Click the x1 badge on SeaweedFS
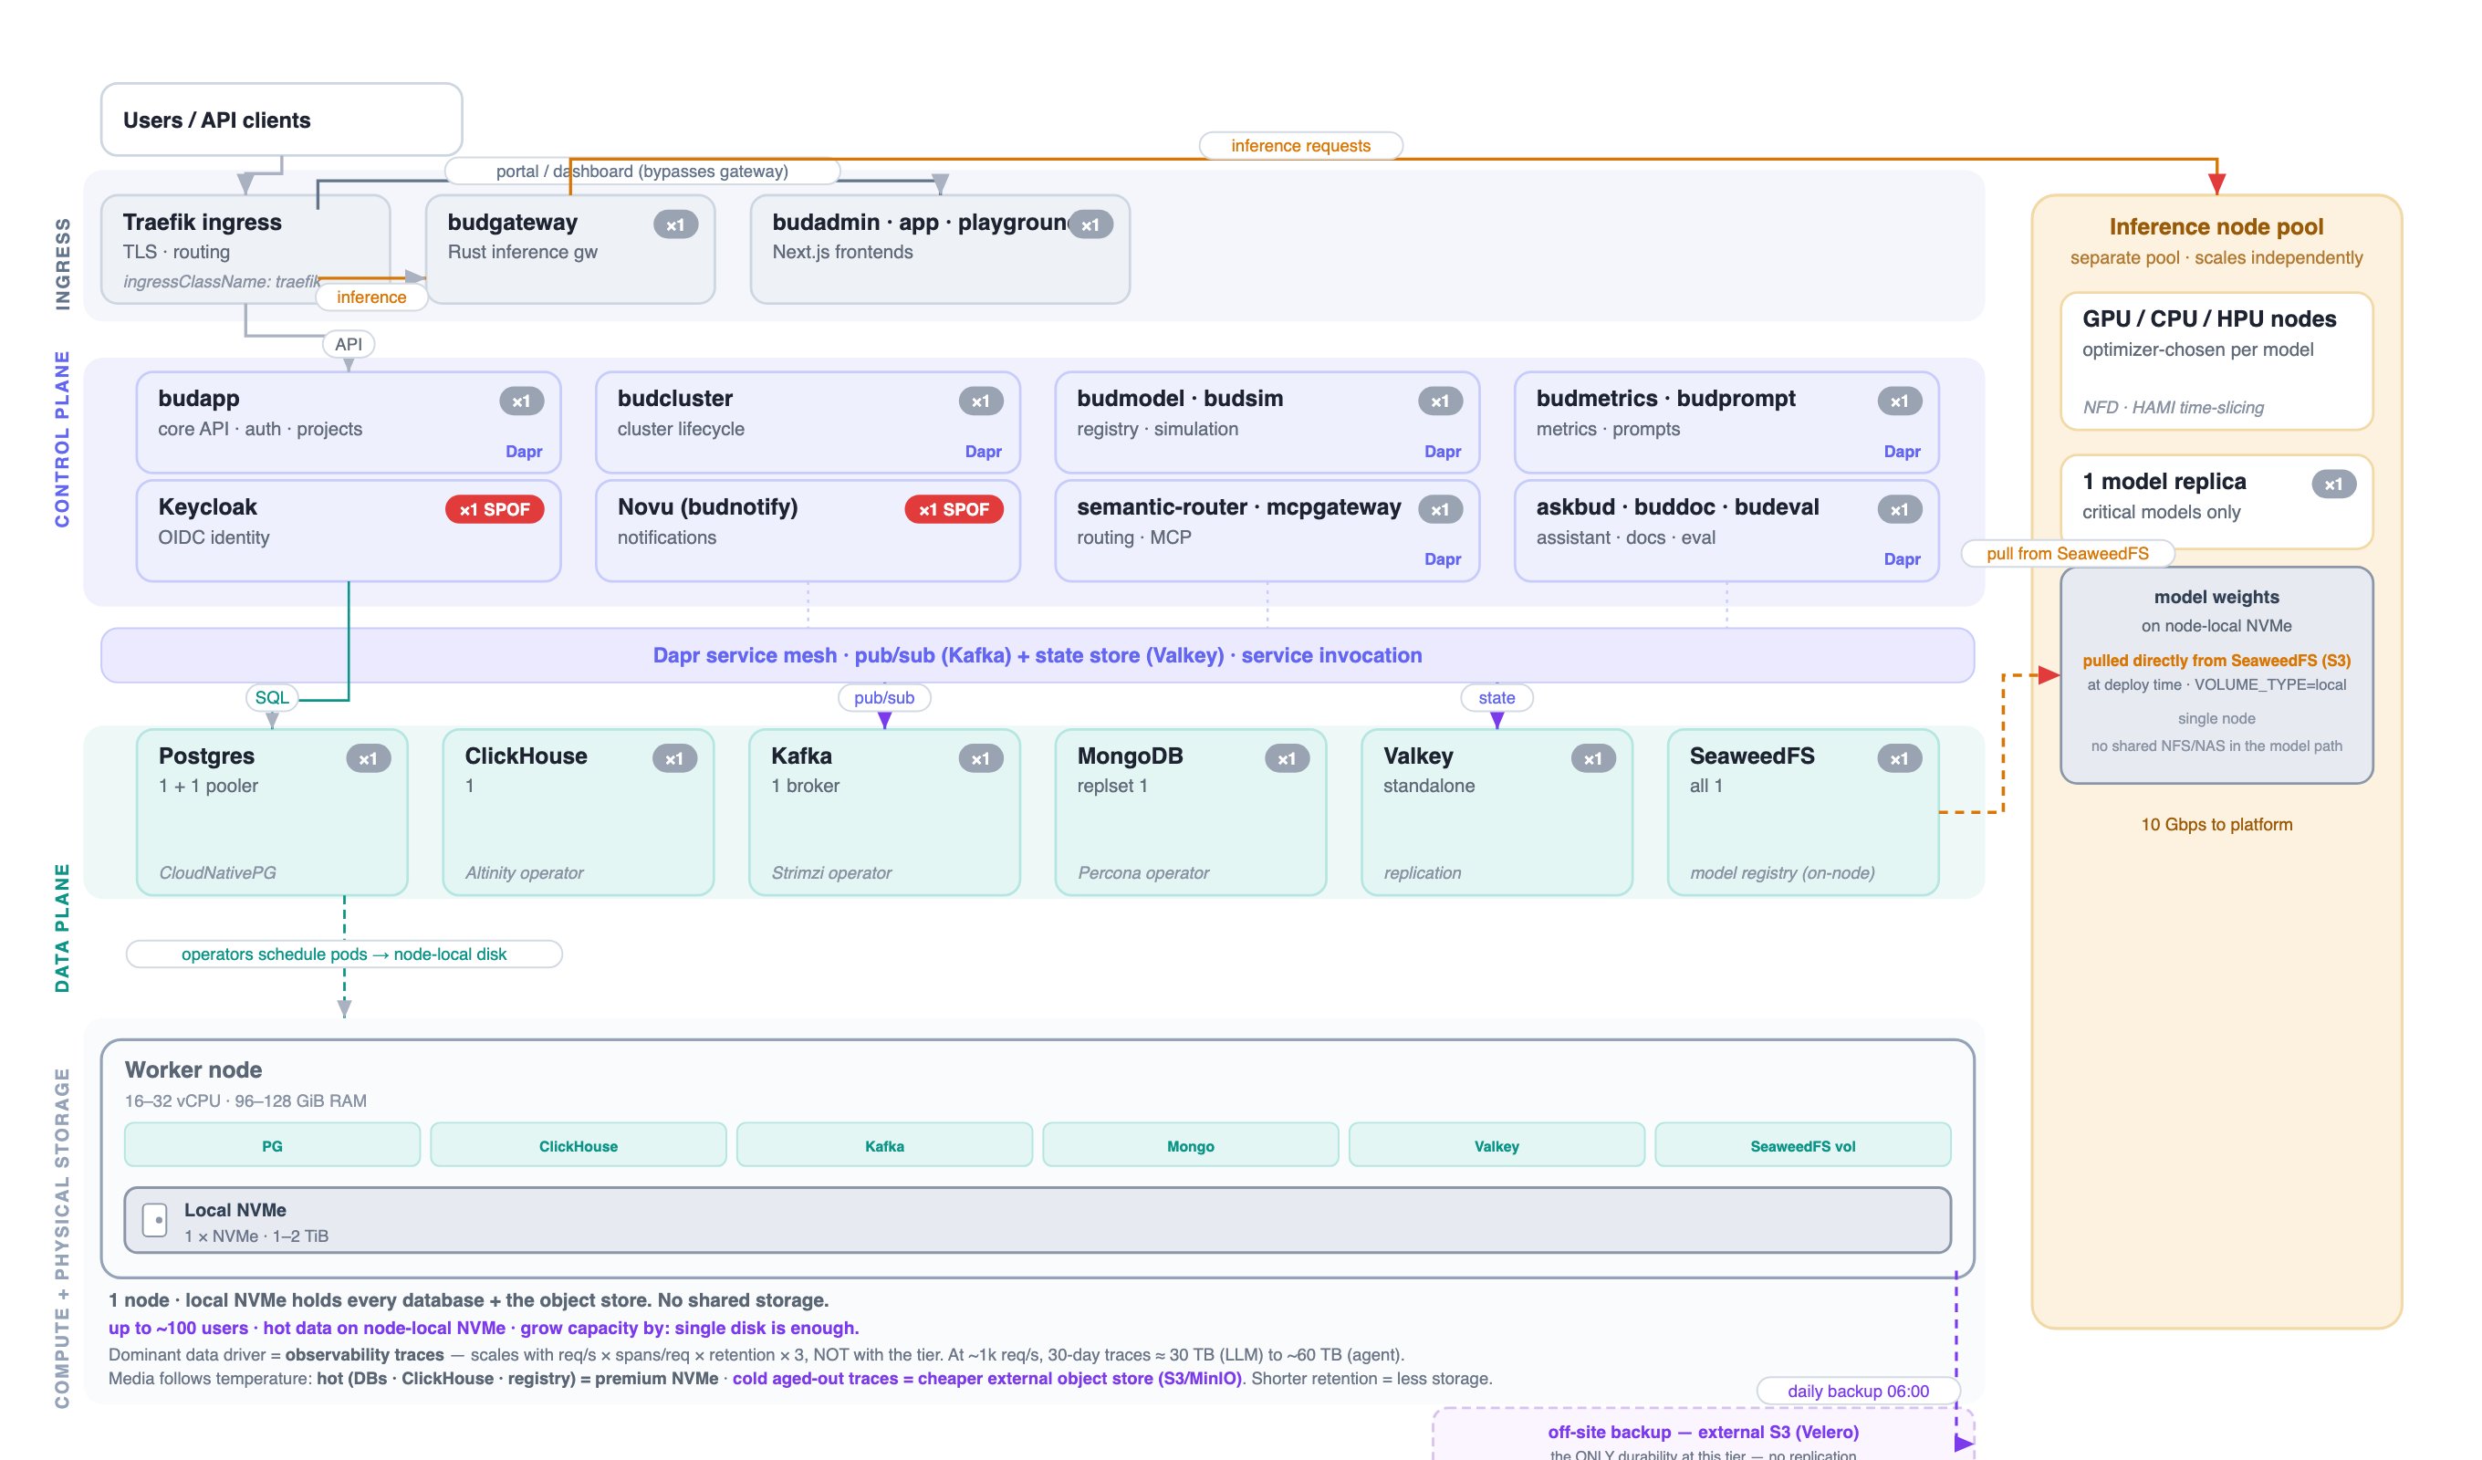Viewport: 2482px width, 1460px height. 1900,758
